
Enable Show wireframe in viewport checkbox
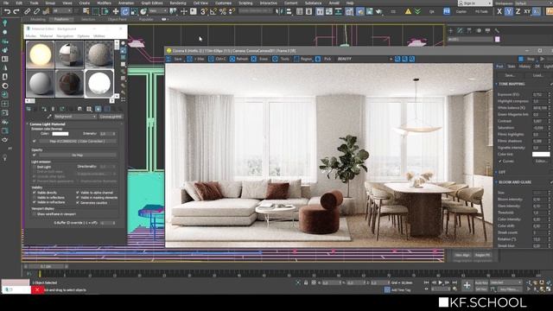tap(35, 214)
